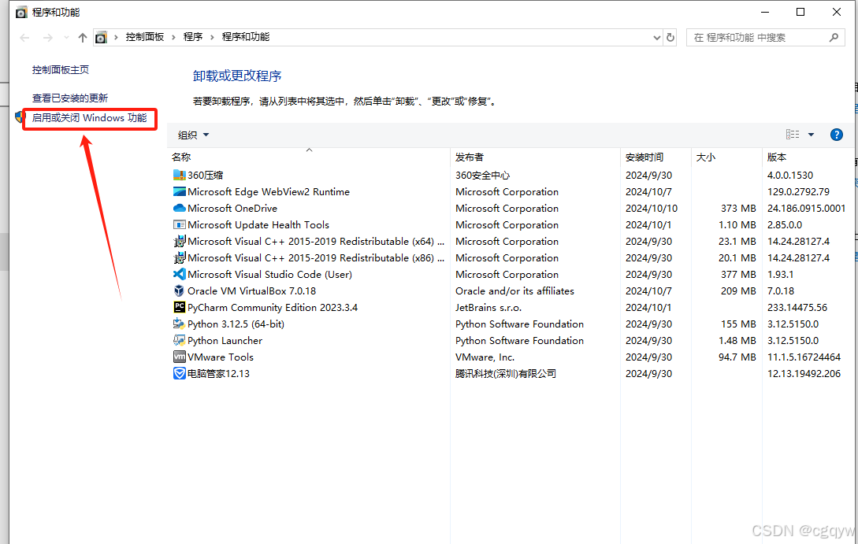Click the JetBrains s.r.o. publisher cell
858x544 pixels.
488,307
